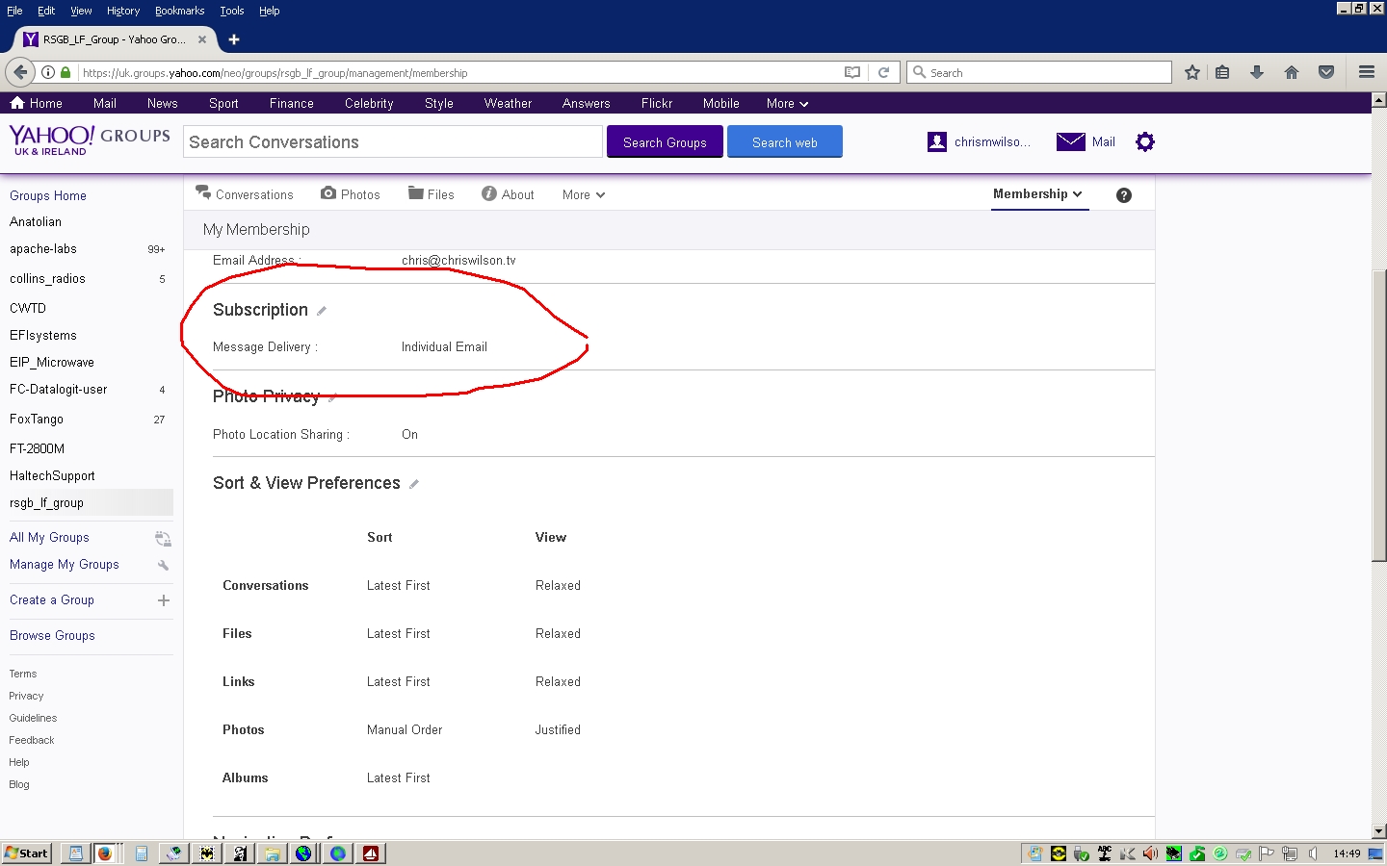The image size is (1387, 866).
Task: Open the Firefox File menu
Action: pos(14,11)
